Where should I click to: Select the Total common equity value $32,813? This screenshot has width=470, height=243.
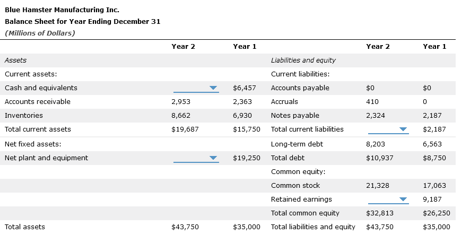pos(379,213)
